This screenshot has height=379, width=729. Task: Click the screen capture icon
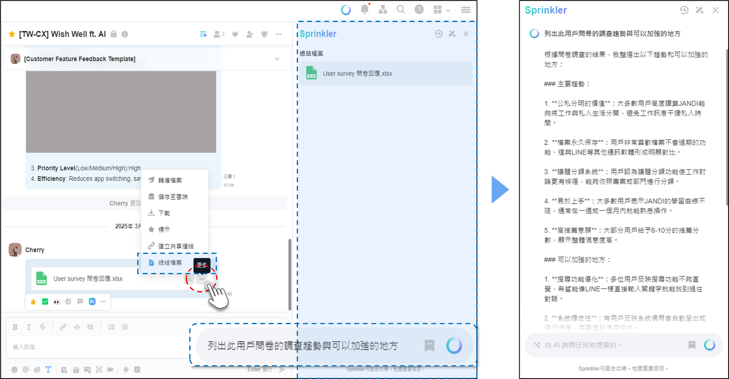pos(99,370)
